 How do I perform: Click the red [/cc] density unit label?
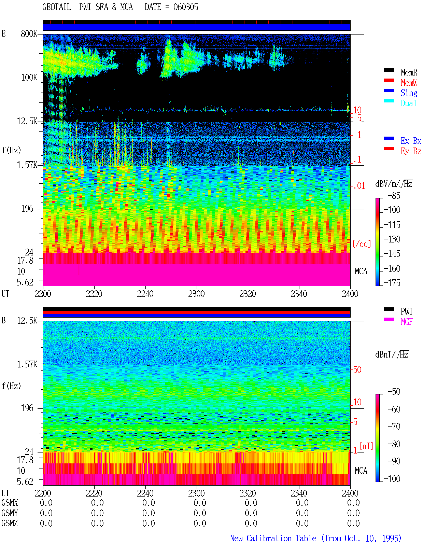click(x=362, y=244)
